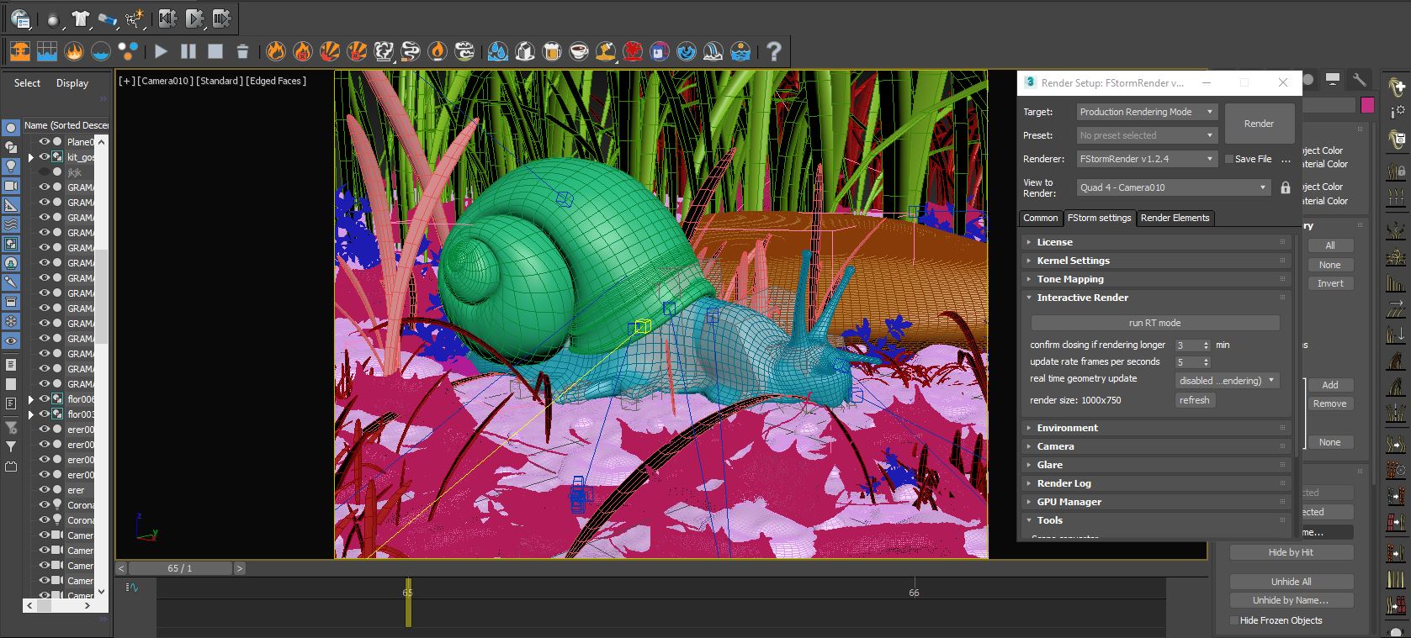
Task: Collapse the Interactive Render rollout
Action: coord(1156,298)
